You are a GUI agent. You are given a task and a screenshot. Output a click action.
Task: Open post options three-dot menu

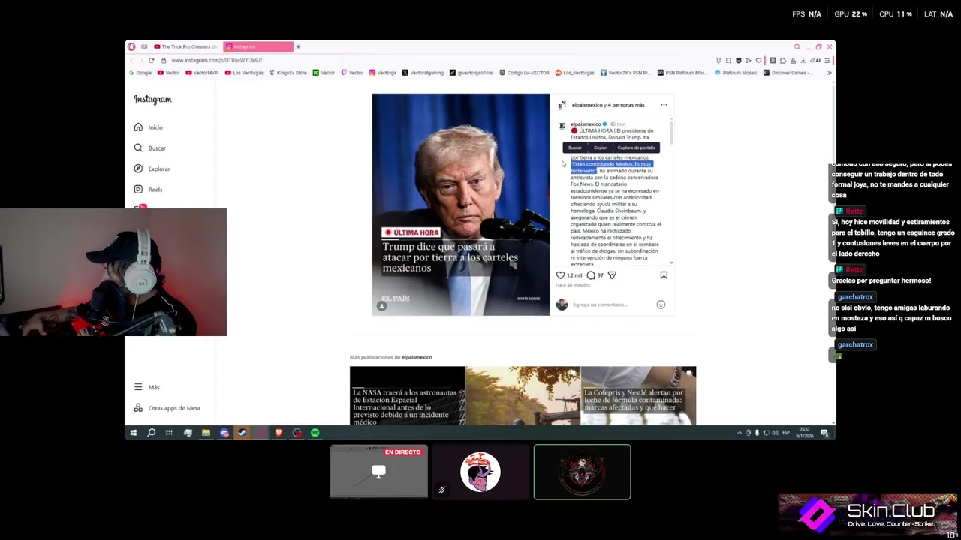coord(664,105)
